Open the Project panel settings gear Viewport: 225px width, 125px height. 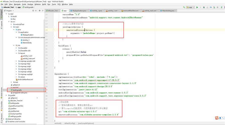(x=40, y=11)
